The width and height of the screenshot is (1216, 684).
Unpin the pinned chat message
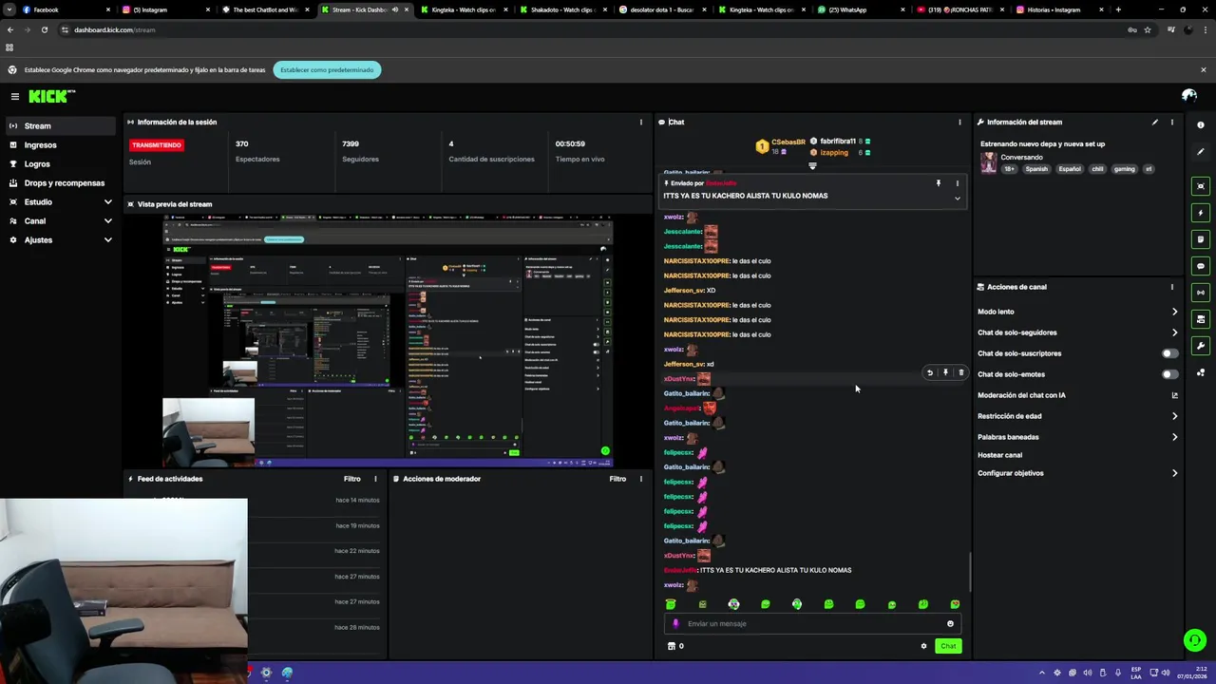[938, 183]
